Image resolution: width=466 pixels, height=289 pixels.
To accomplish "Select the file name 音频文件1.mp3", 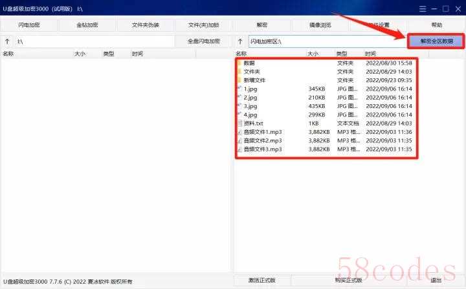I will coord(263,132).
